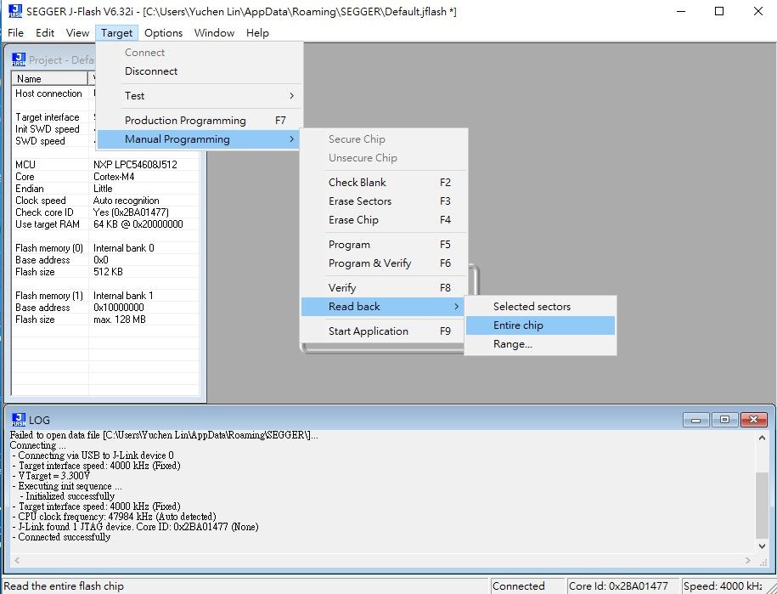Expand the Read back submenu

384,307
